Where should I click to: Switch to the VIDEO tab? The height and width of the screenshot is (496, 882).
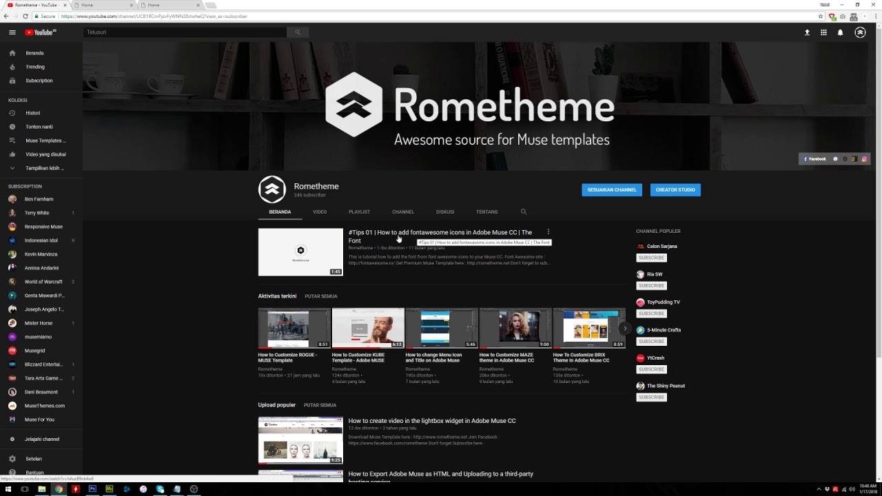click(x=320, y=212)
